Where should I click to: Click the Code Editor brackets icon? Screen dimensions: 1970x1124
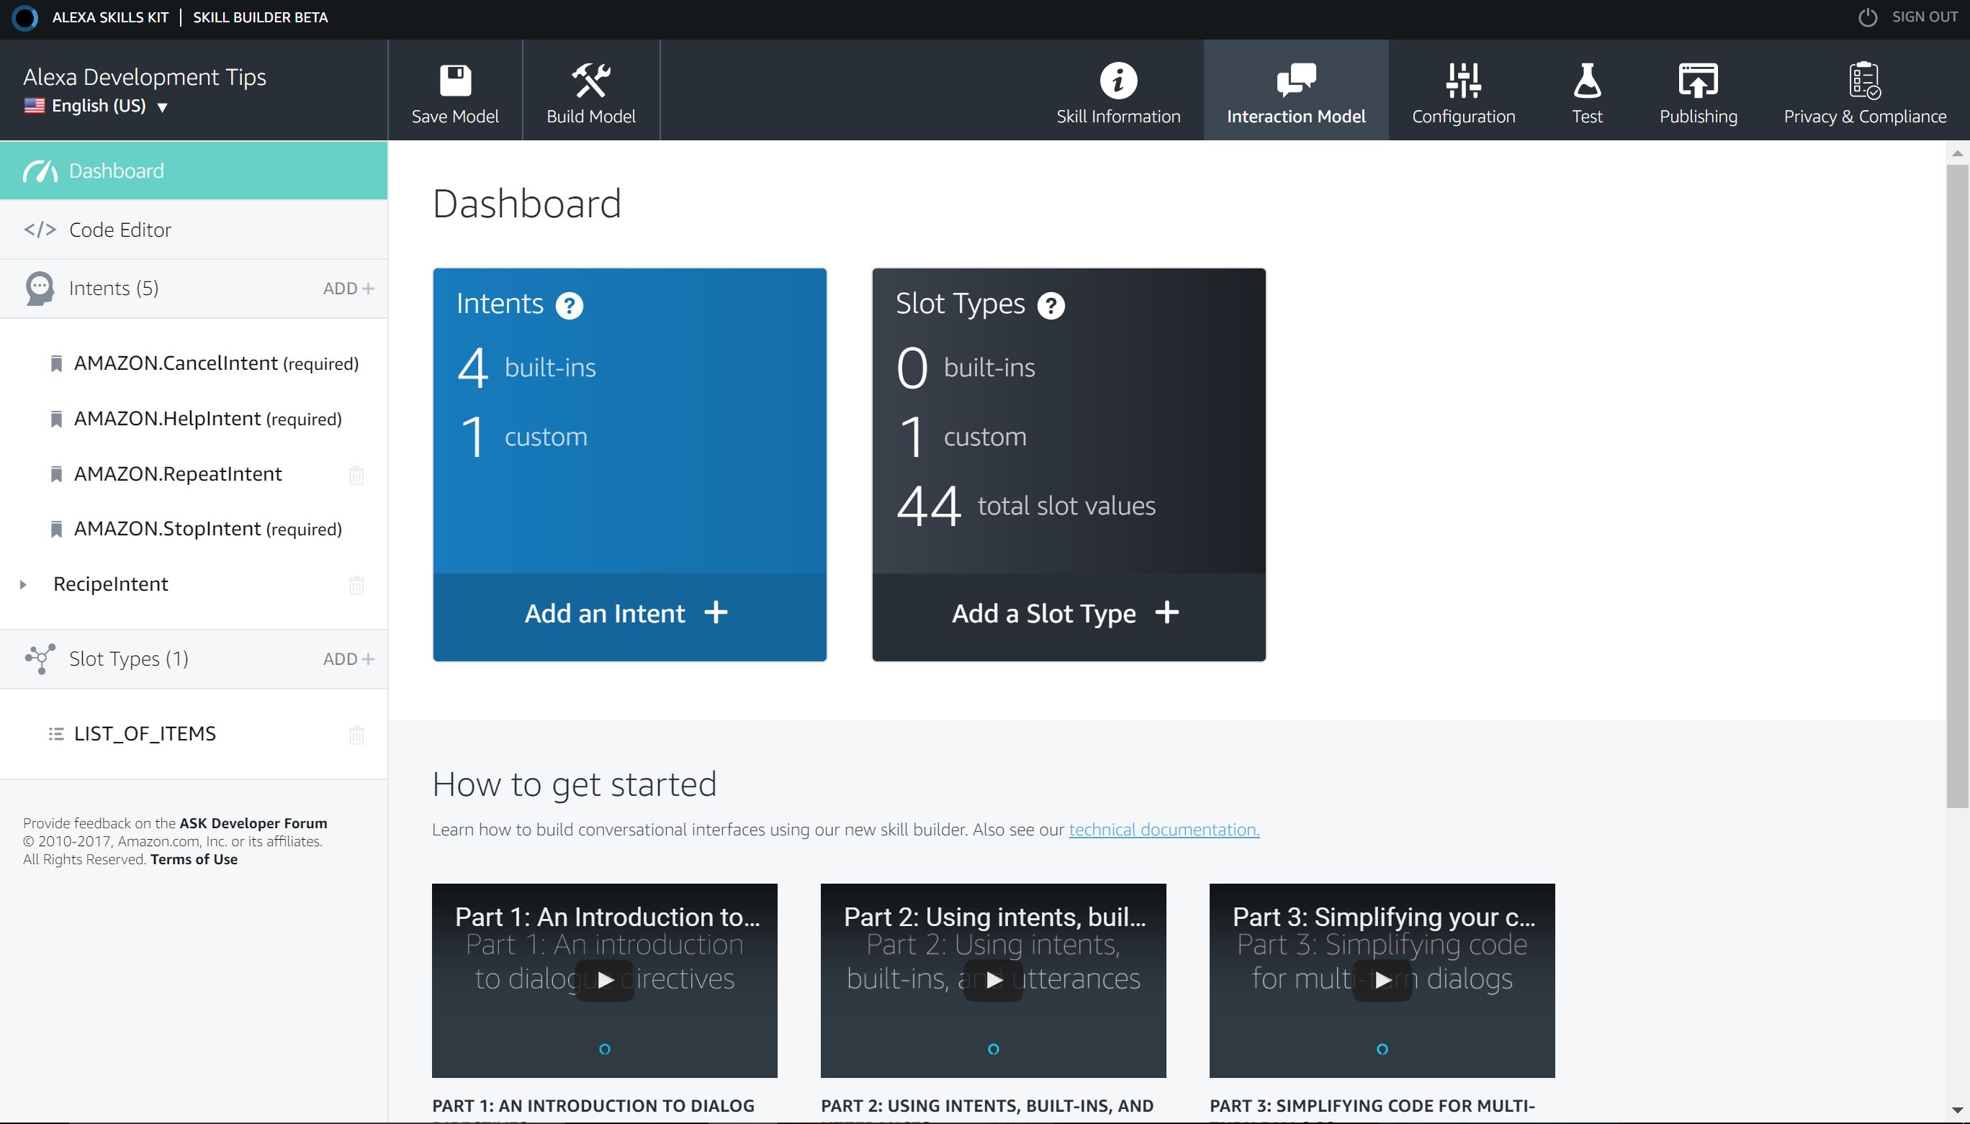[x=40, y=230]
